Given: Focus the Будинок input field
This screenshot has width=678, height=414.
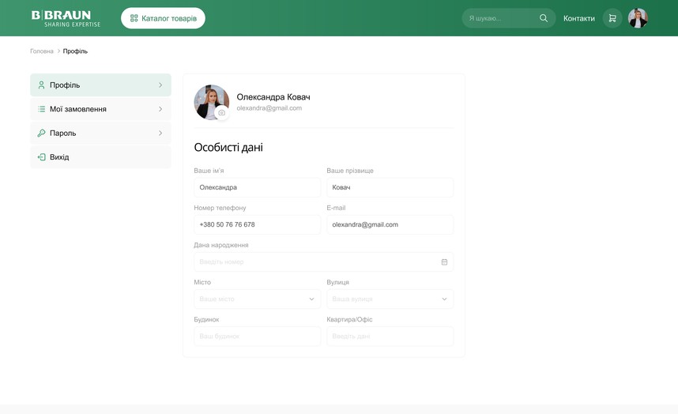Looking at the screenshot, I should pos(258,337).
